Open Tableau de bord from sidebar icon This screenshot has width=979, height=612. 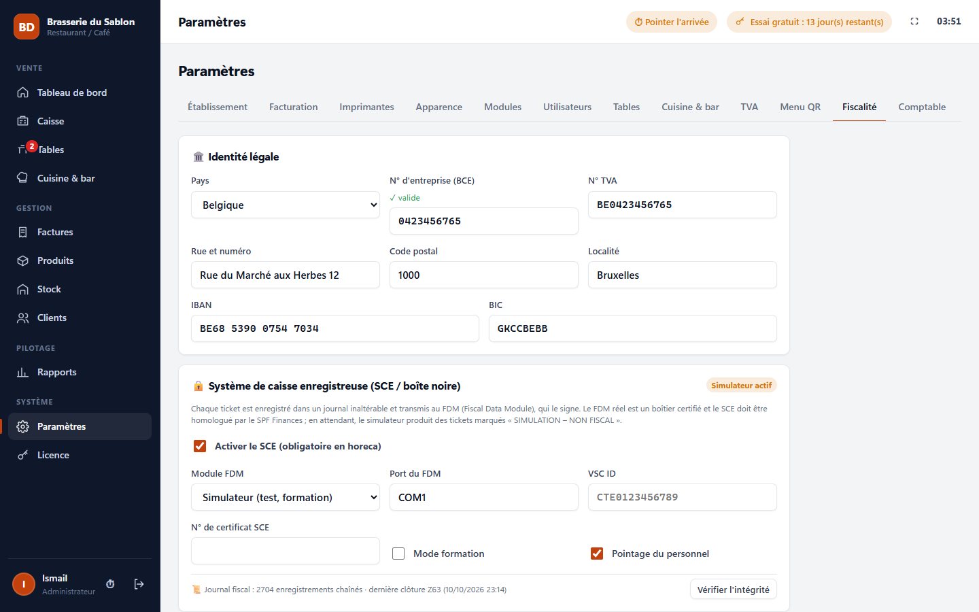point(22,92)
